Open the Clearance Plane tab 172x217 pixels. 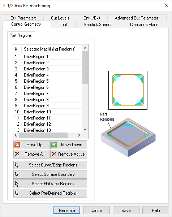click(x=144, y=25)
